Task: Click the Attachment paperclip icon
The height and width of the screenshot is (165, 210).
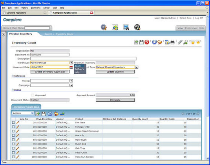Action: tap(180, 42)
